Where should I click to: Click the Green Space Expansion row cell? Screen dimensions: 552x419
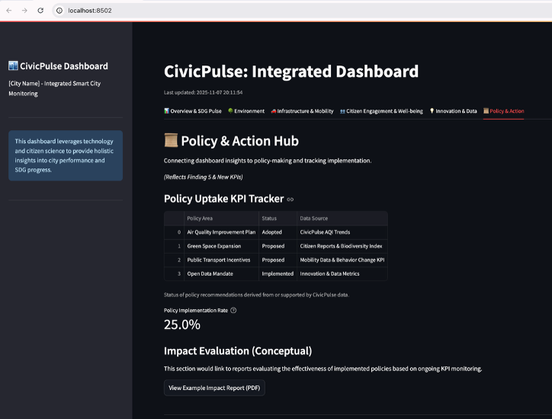tap(213, 246)
